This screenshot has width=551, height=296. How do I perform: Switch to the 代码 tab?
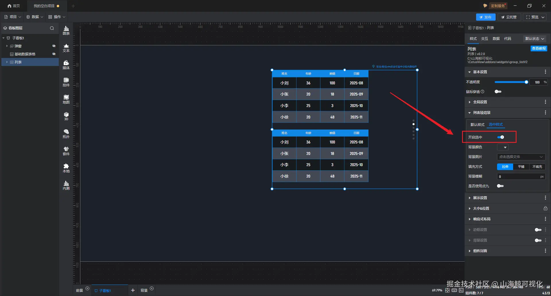pyautogui.click(x=508, y=39)
